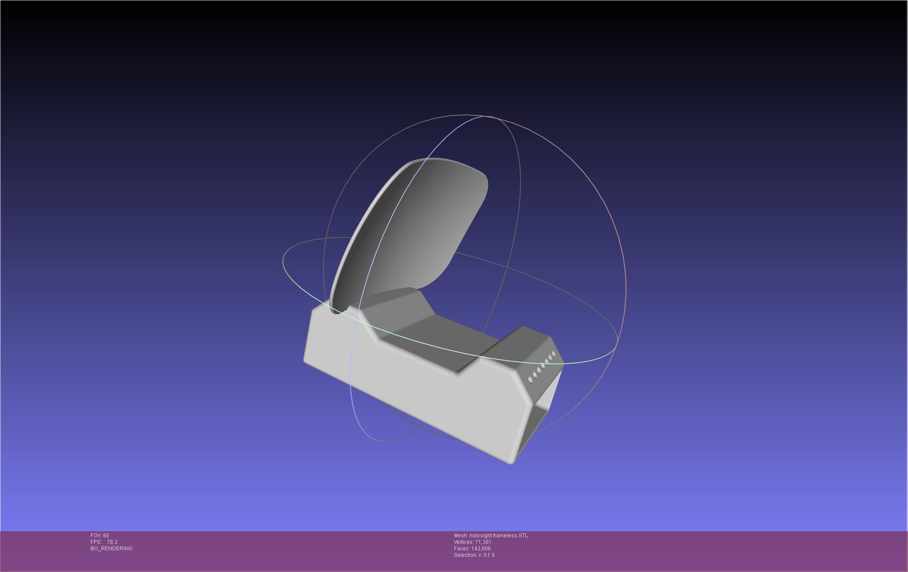Image resolution: width=908 pixels, height=572 pixels.
Task: Click the BO_RENDERING label
Action: (x=111, y=549)
